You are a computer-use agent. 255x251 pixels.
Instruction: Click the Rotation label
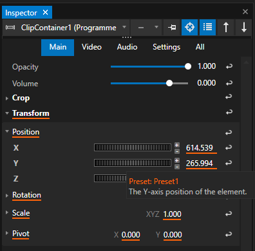pyautogui.click(x=26, y=195)
